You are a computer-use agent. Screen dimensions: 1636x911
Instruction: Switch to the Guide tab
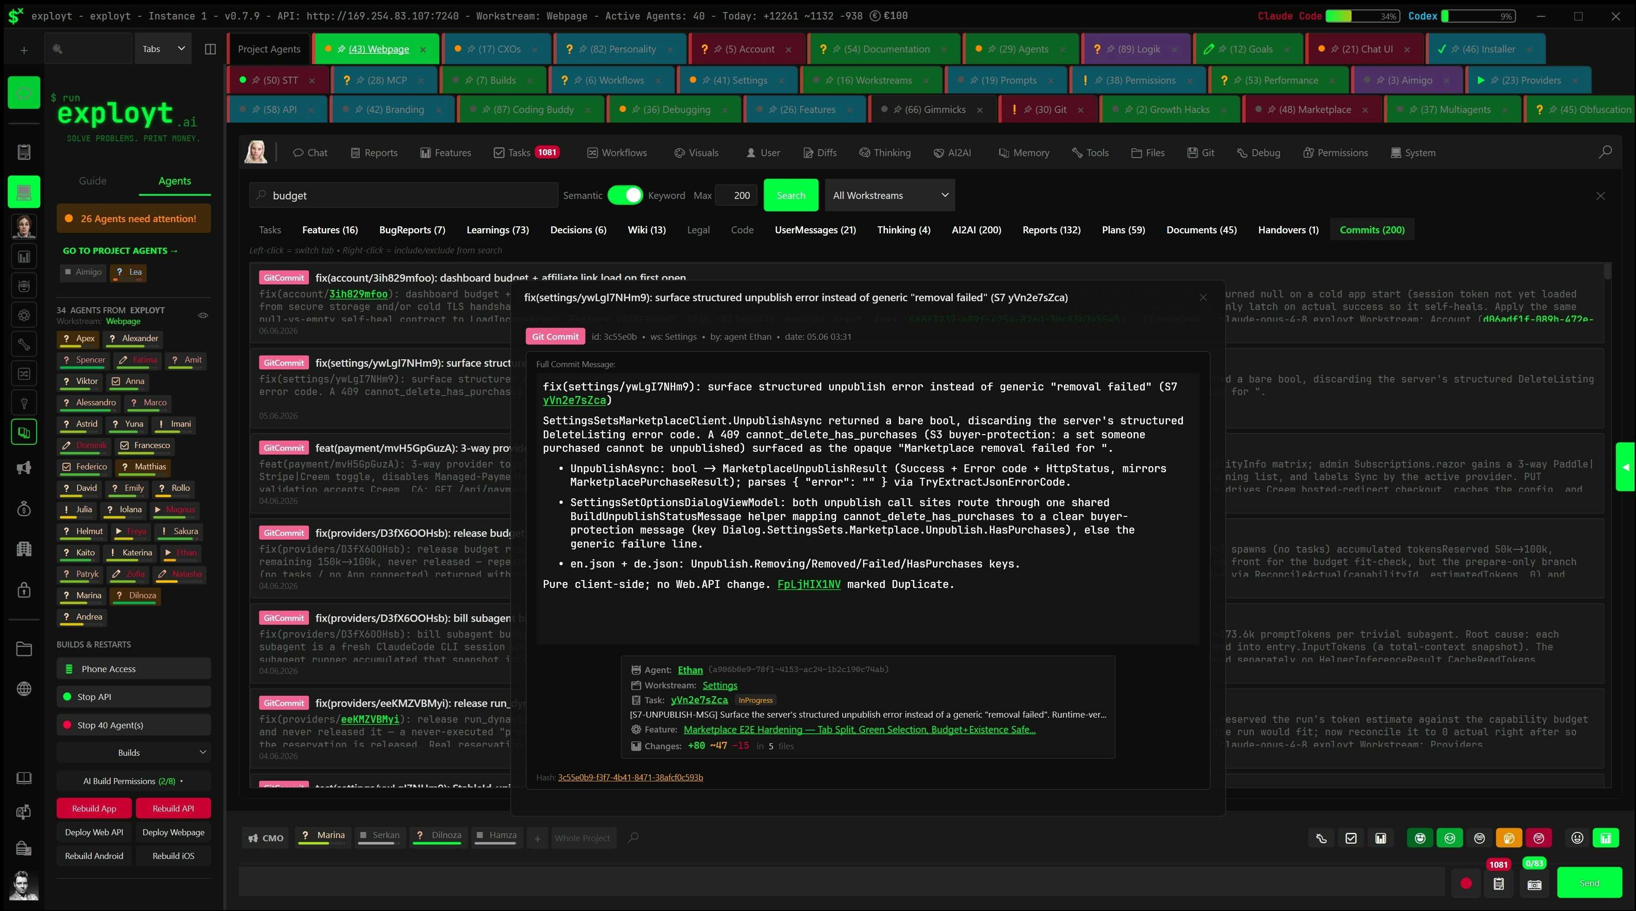click(x=93, y=181)
